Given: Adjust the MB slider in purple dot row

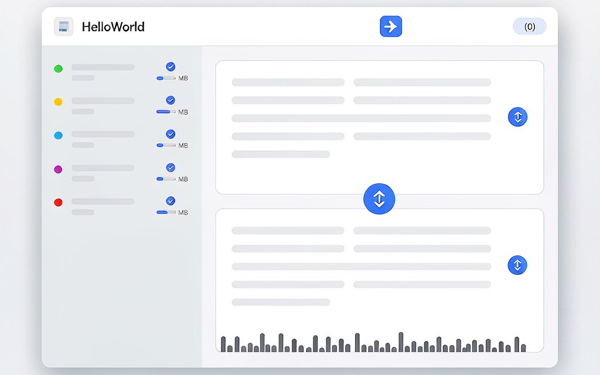Looking at the screenshot, I should (x=166, y=179).
